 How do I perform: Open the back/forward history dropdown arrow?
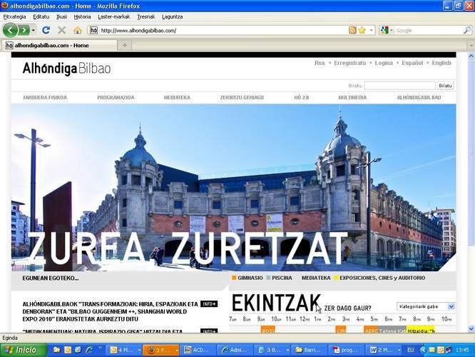tap(34, 30)
